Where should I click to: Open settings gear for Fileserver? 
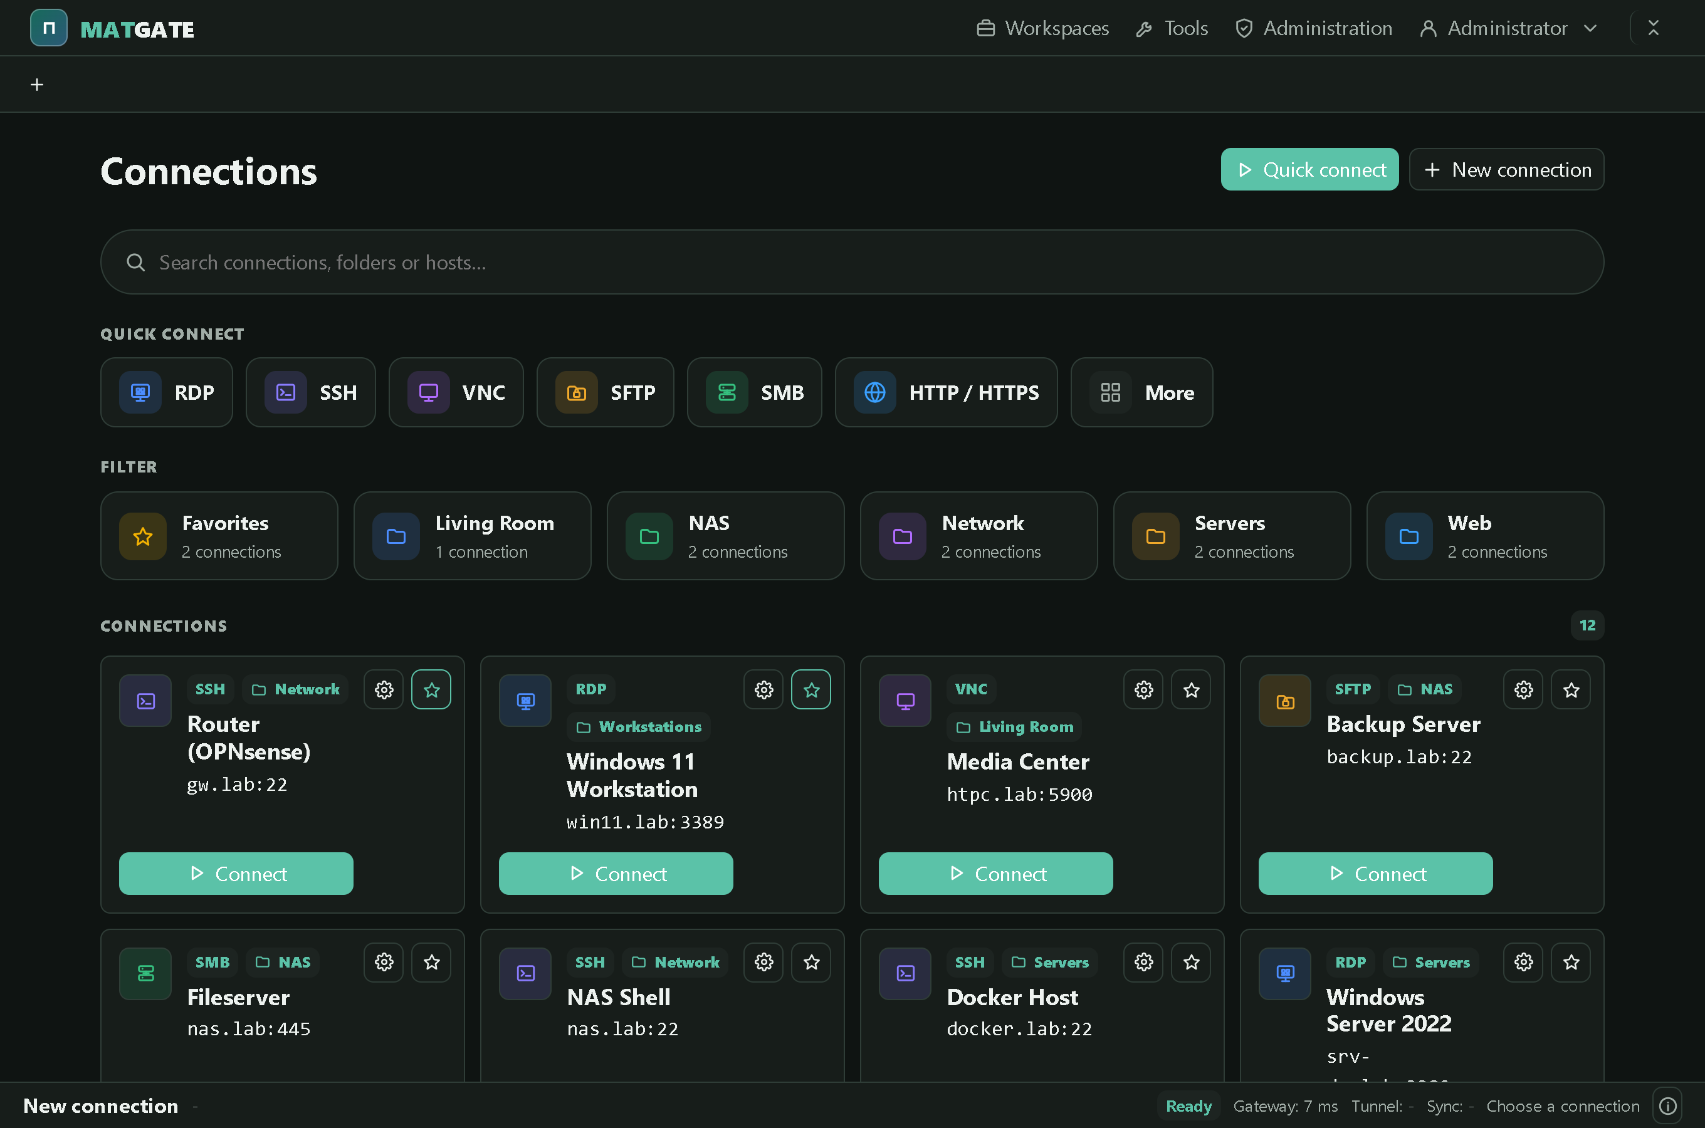[384, 962]
